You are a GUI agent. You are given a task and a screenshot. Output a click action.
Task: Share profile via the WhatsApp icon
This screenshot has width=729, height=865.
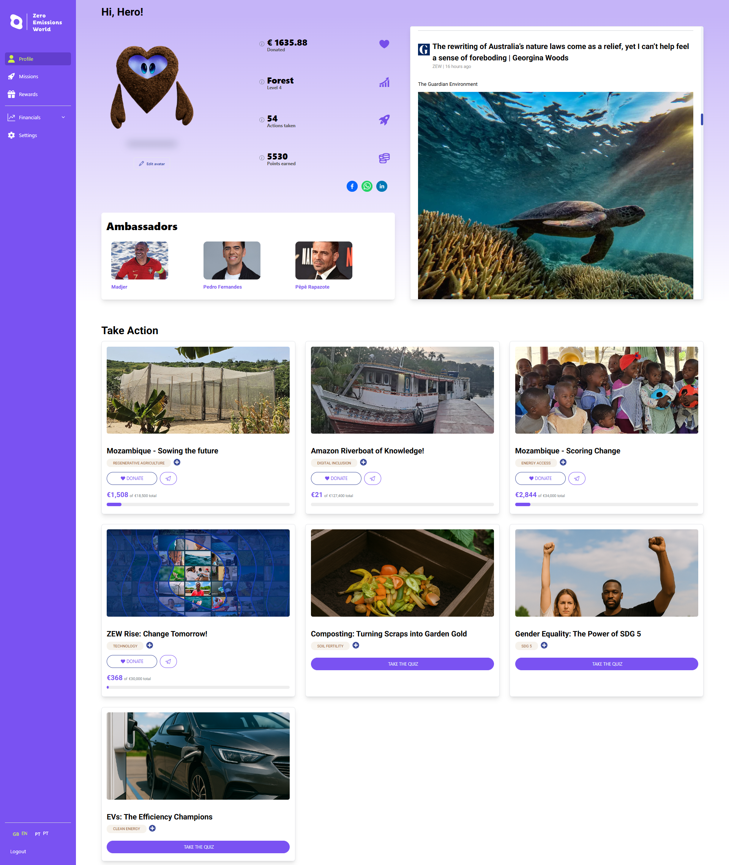[366, 186]
